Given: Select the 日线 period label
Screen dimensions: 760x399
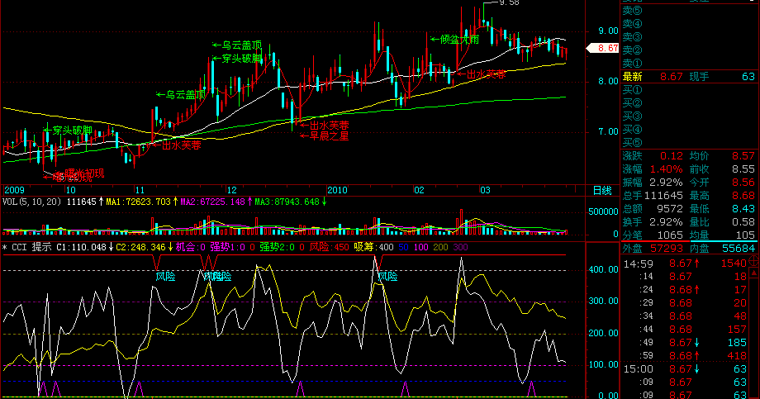Looking at the screenshot, I should tap(602, 191).
